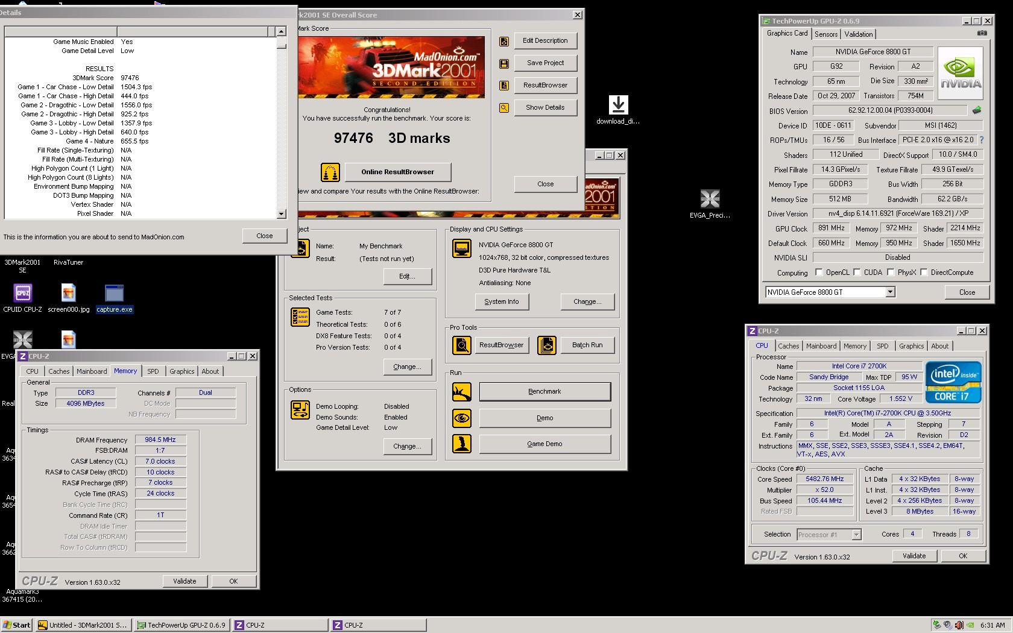Screen dimensions: 1013x633
Task: Select the screen000.jpg desktop file icon
Action: [69, 298]
